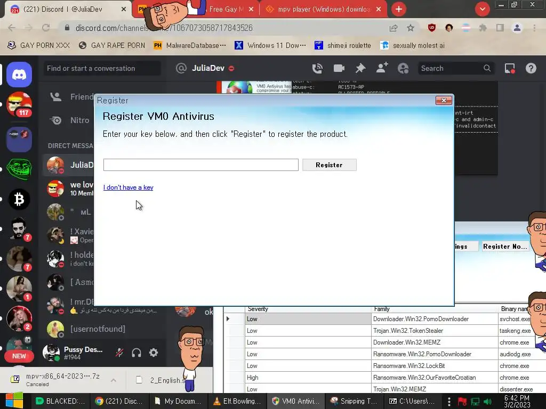Open the tab search dropdown arrow
546x409 pixels.
tap(483, 9)
